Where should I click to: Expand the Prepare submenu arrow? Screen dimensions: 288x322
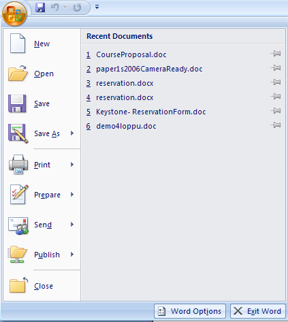pos(72,195)
